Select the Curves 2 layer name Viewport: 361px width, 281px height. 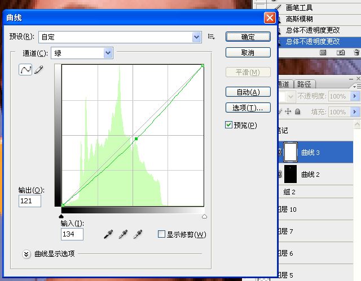point(310,175)
